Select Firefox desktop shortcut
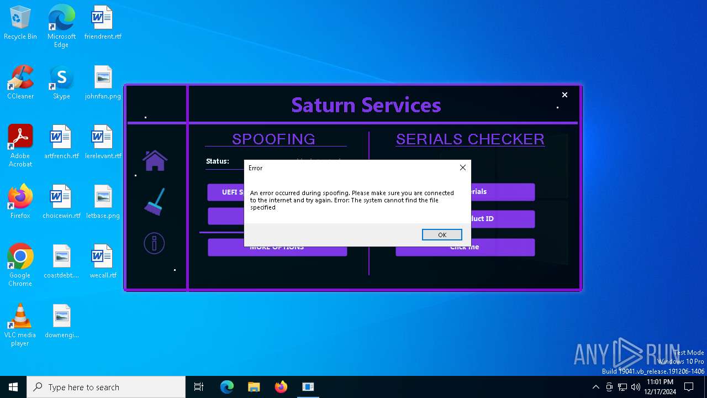 point(20,202)
